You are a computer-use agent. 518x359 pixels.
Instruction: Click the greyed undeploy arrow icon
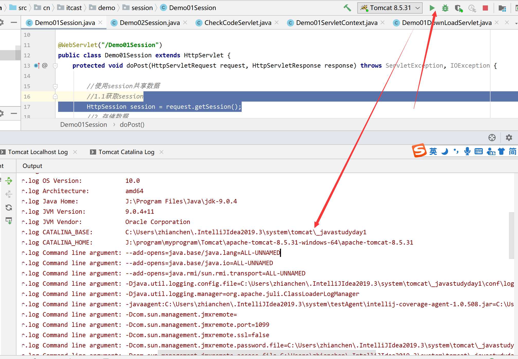[9, 194]
